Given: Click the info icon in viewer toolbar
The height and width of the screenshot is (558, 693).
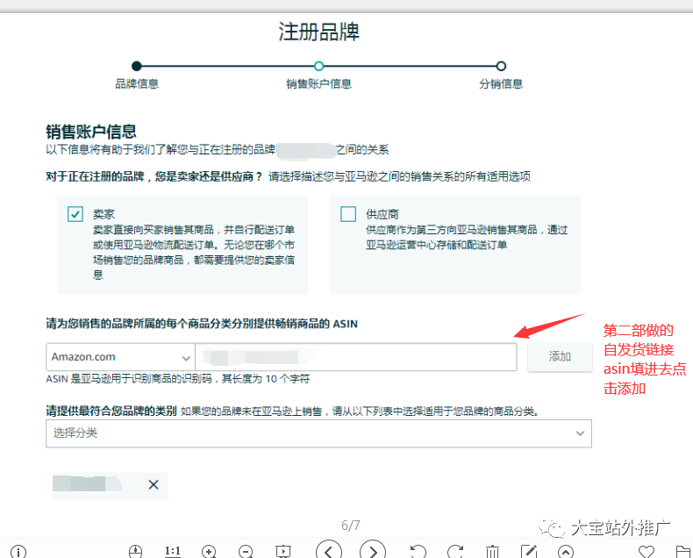Looking at the screenshot, I should [x=18, y=551].
